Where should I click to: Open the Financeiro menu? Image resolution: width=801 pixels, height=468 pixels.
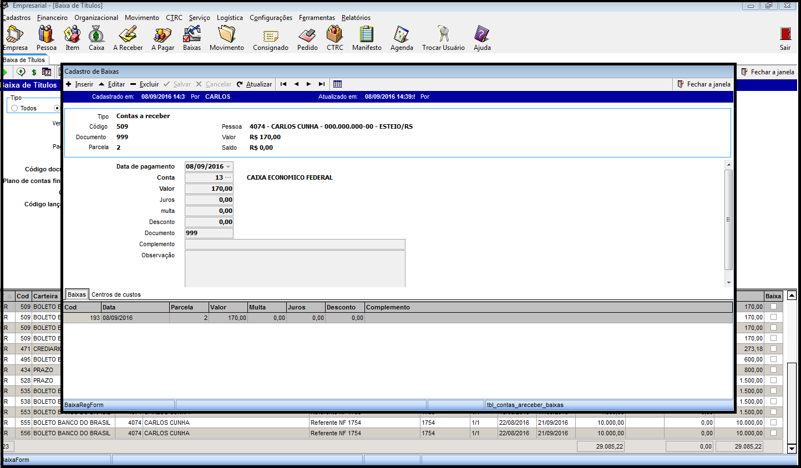click(x=52, y=18)
